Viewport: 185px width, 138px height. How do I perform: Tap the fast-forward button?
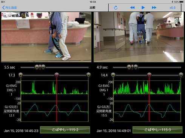pos(154,8)
